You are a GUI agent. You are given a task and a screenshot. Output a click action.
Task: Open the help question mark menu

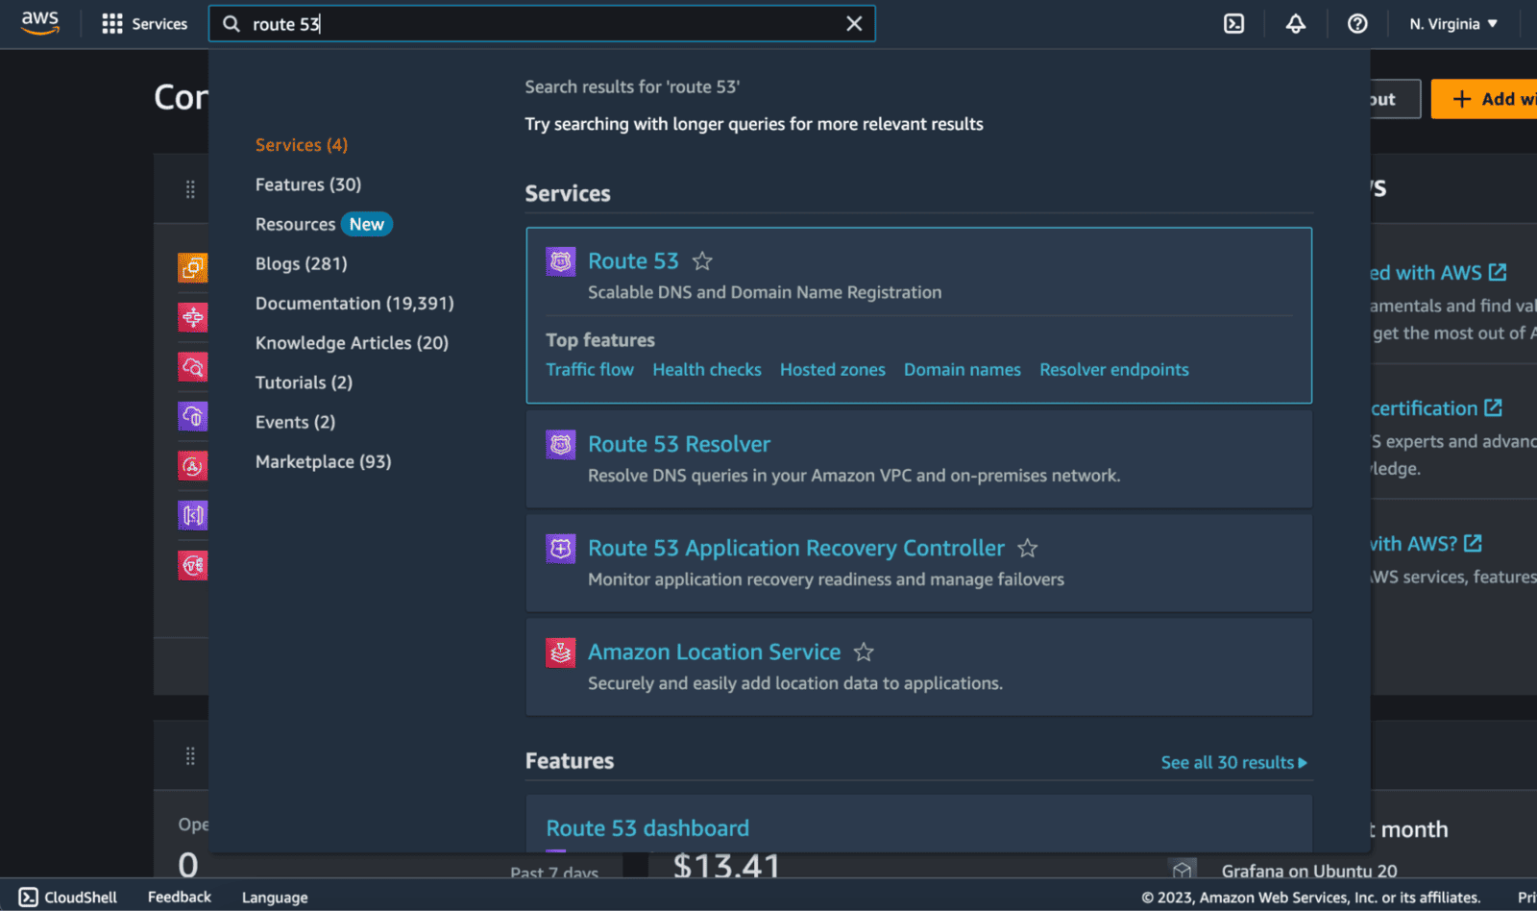click(1356, 24)
